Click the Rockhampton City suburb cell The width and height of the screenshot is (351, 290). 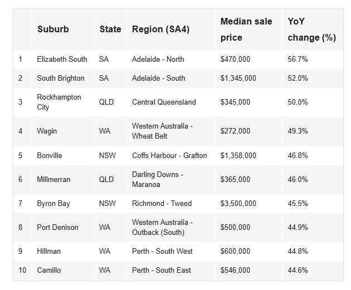[59, 102]
